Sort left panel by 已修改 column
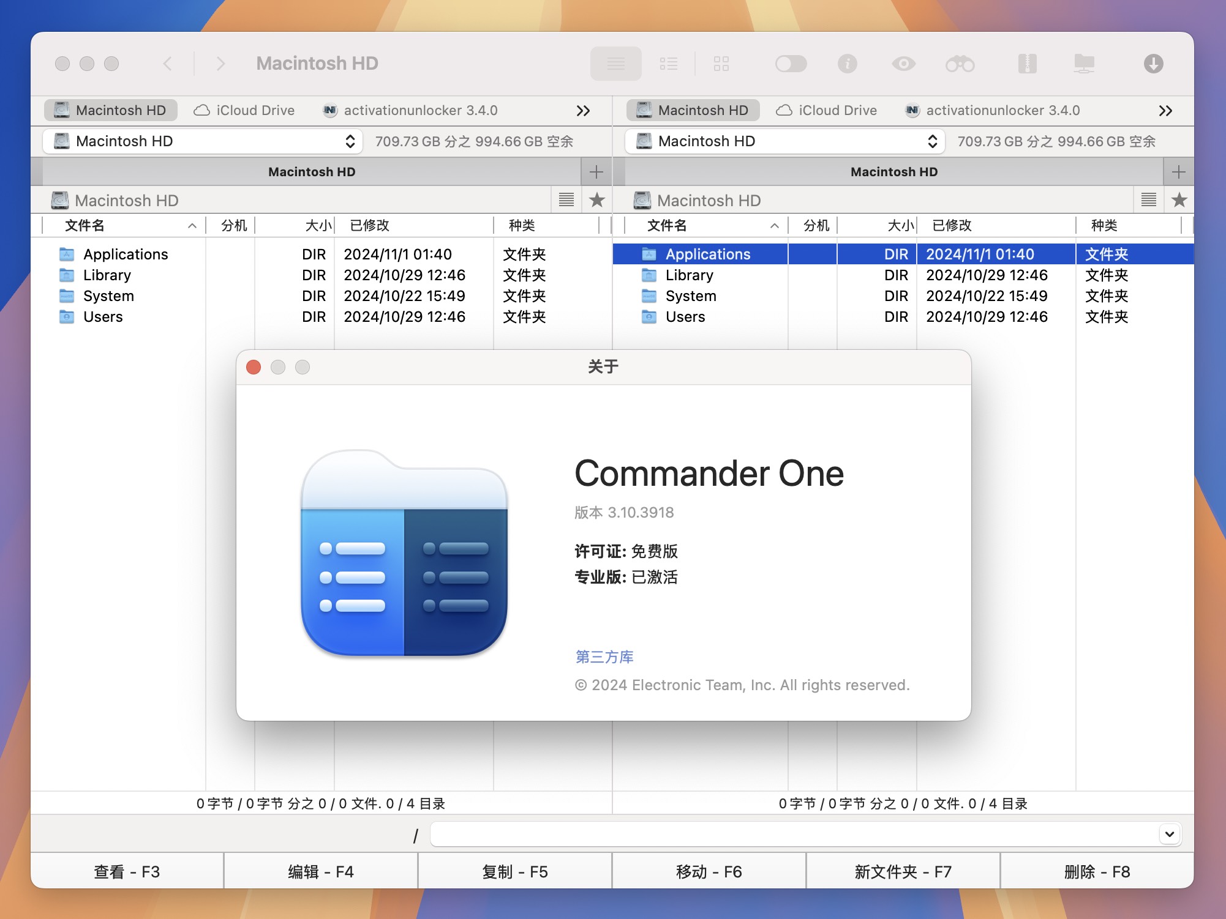This screenshot has width=1226, height=919. (x=414, y=226)
